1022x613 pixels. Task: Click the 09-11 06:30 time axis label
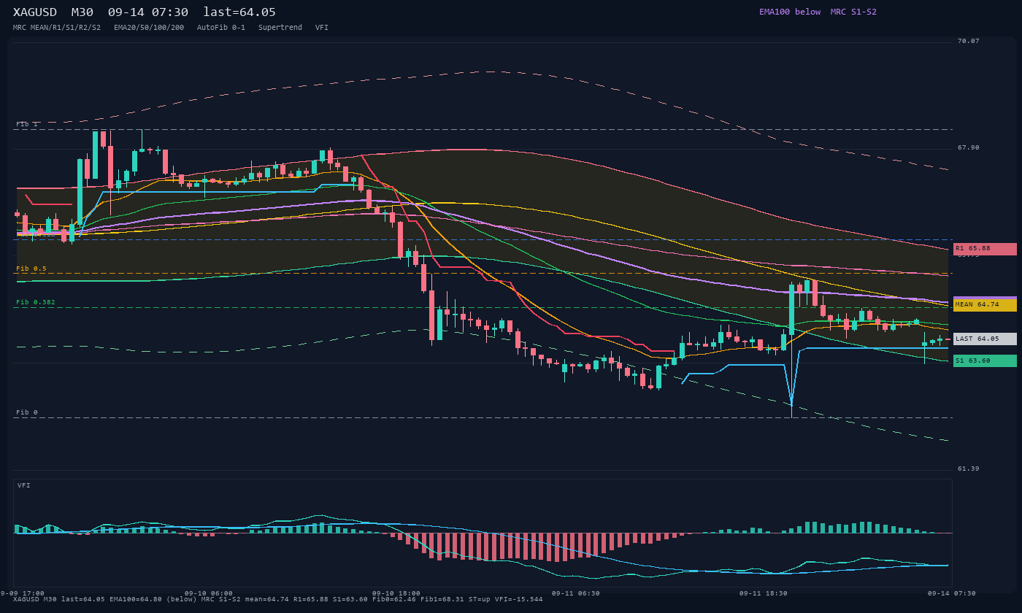tap(576, 593)
